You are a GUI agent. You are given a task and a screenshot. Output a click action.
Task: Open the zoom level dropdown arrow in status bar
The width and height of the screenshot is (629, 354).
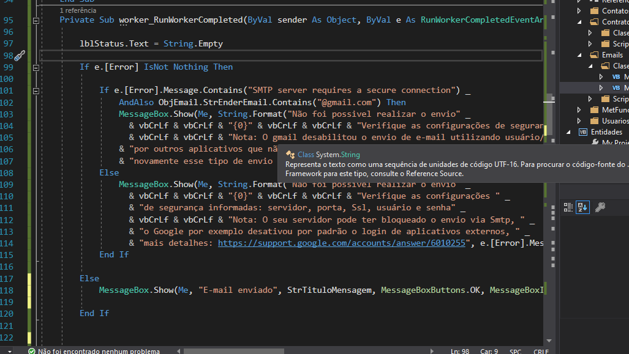[x=10, y=352]
